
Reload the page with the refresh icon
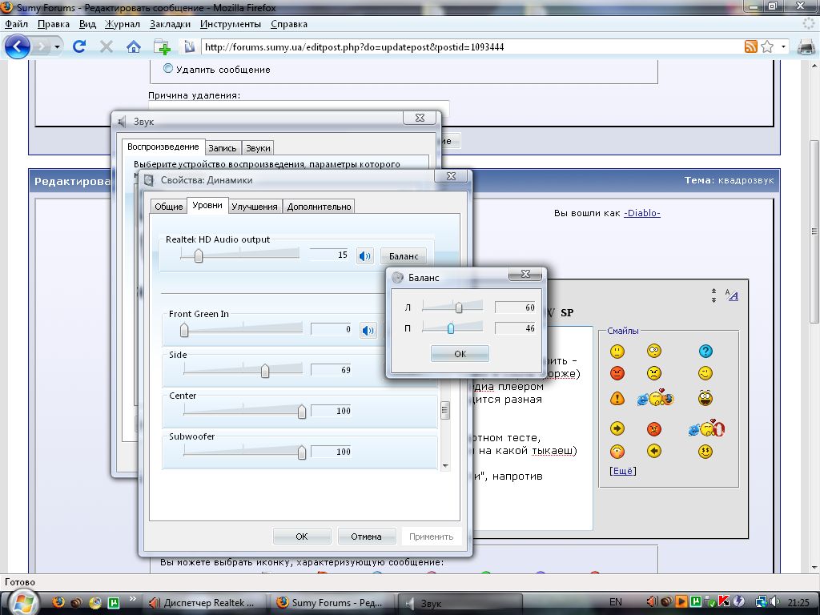click(78, 46)
